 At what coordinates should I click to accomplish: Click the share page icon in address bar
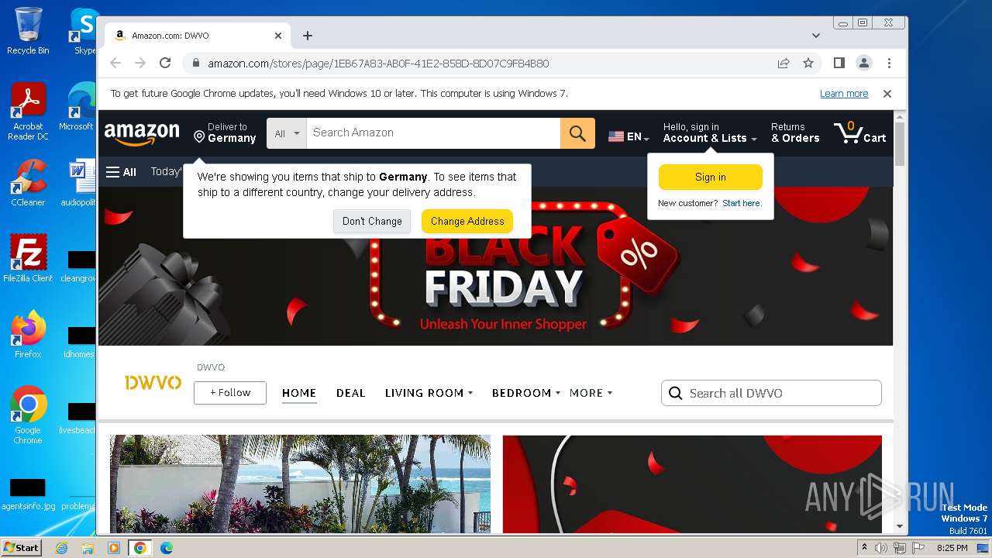pos(784,64)
